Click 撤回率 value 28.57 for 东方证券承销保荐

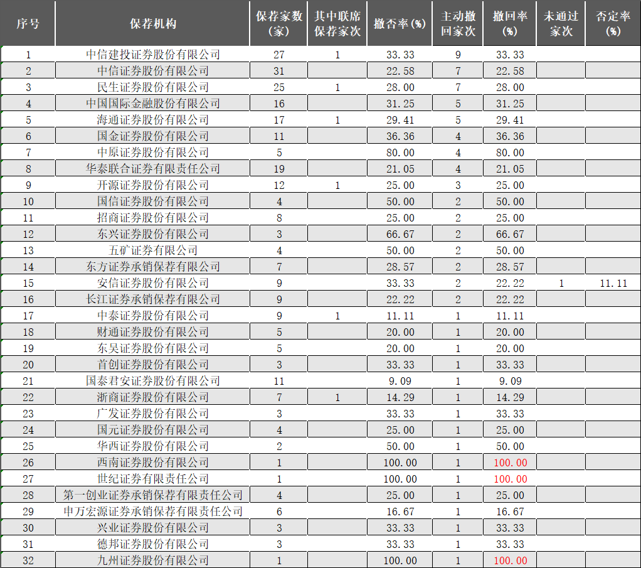510,267
